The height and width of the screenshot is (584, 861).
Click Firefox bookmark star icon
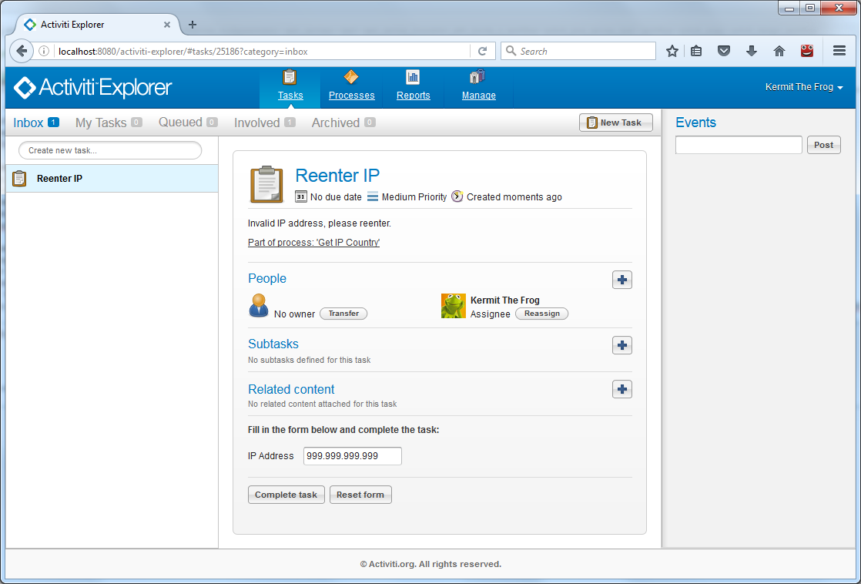click(672, 51)
